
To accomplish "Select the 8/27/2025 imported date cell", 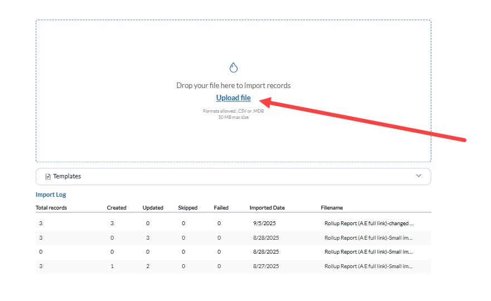I will [266, 266].
